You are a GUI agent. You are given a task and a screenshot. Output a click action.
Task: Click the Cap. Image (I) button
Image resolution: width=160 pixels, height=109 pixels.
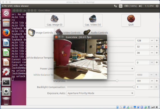point(54,21)
